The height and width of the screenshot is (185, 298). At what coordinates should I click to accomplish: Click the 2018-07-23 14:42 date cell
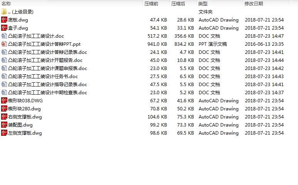coord(264,68)
